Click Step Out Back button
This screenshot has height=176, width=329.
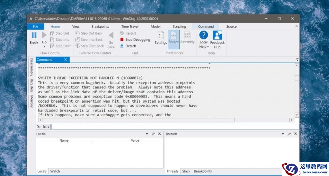(89, 33)
